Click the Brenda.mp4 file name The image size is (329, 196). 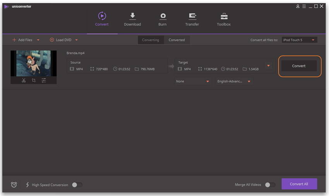tap(75, 53)
